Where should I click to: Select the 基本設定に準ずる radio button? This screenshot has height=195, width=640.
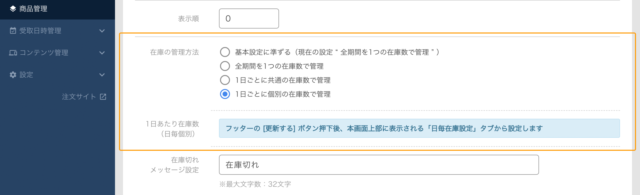coord(225,52)
